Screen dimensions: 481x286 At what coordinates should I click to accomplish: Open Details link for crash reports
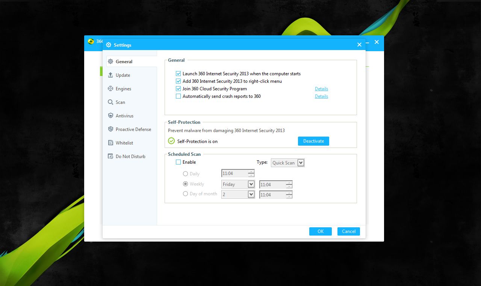pos(321,96)
